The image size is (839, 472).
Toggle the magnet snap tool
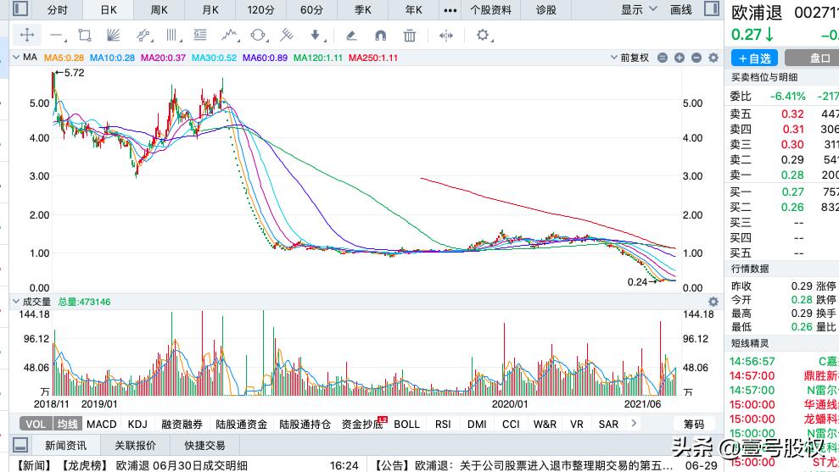pos(380,36)
